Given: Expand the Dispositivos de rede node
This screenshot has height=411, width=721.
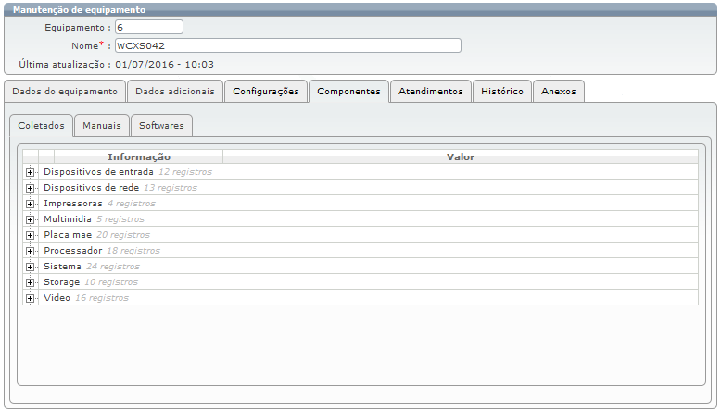Looking at the screenshot, I should (31, 188).
